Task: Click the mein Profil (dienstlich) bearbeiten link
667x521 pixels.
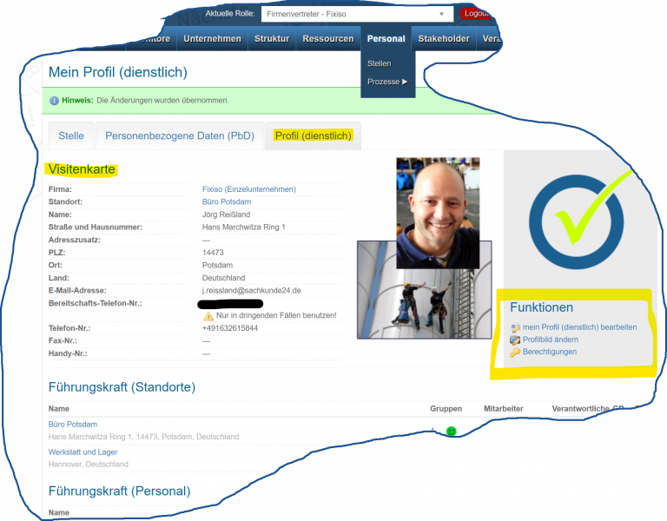Action: point(579,327)
